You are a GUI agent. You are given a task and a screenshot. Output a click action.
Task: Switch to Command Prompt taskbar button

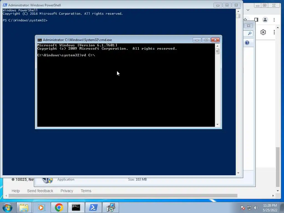(x=76, y=207)
